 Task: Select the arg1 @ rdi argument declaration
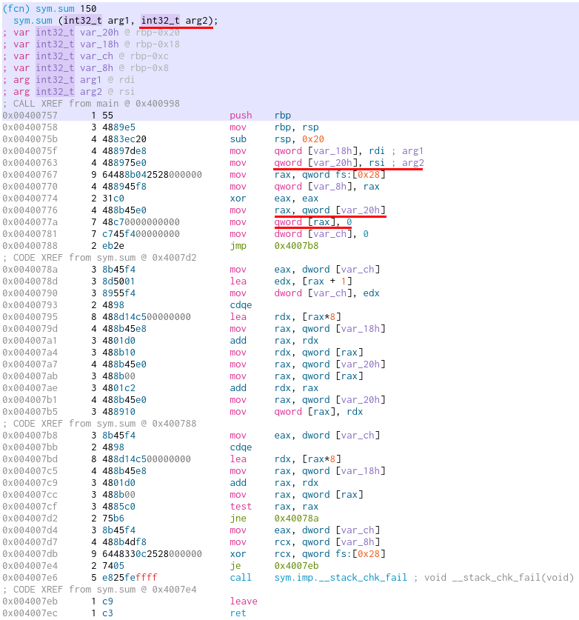(78, 79)
